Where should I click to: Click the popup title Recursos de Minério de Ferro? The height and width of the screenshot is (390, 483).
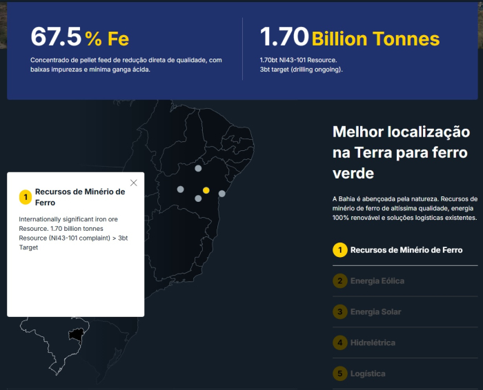80,197
